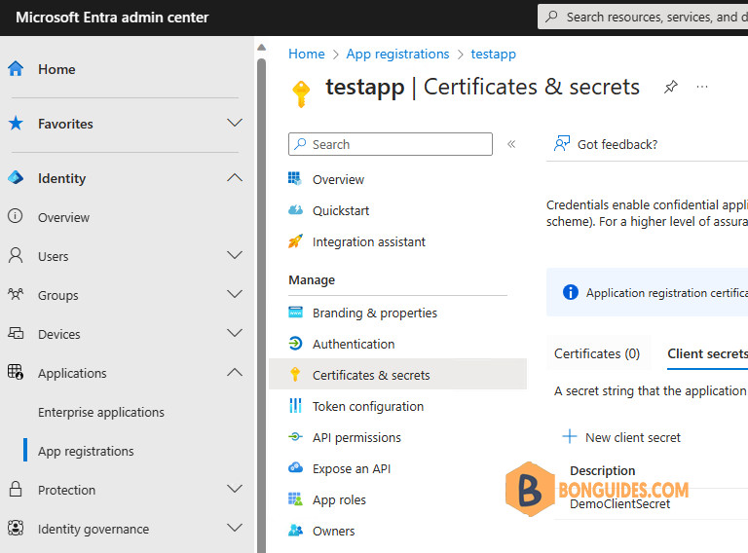Screen dimensions: 748x553
Task: Click New client secret button
Action: pyautogui.click(x=621, y=437)
